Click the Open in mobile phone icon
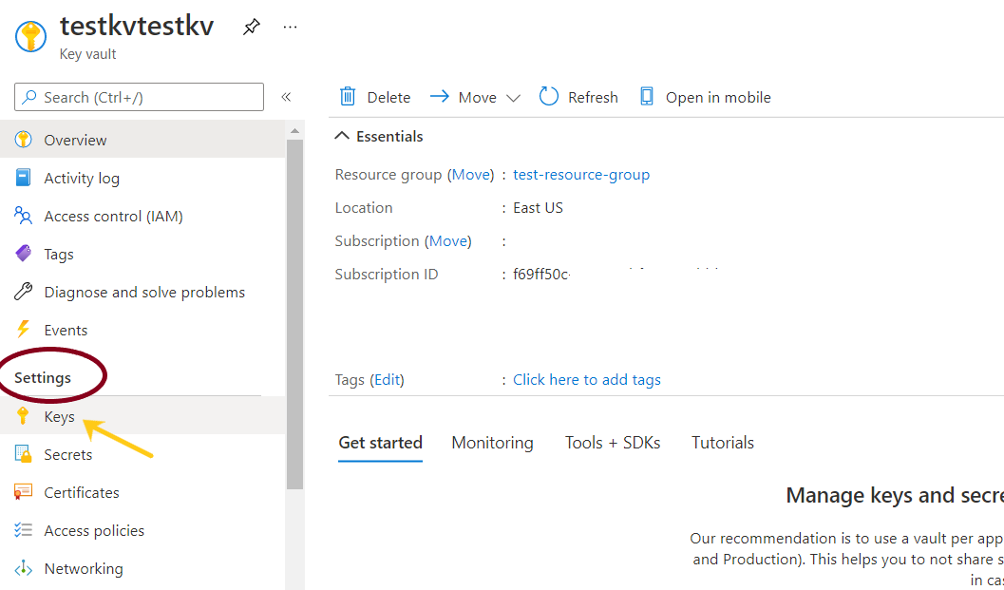The height and width of the screenshot is (590, 1004). click(647, 97)
